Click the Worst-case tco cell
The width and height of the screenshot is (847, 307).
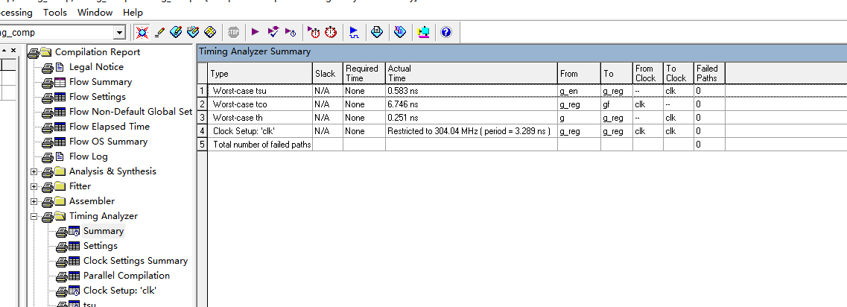[260, 104]
